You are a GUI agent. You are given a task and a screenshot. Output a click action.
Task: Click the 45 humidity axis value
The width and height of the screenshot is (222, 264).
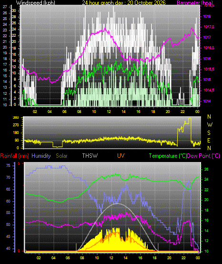click(8, 236)
